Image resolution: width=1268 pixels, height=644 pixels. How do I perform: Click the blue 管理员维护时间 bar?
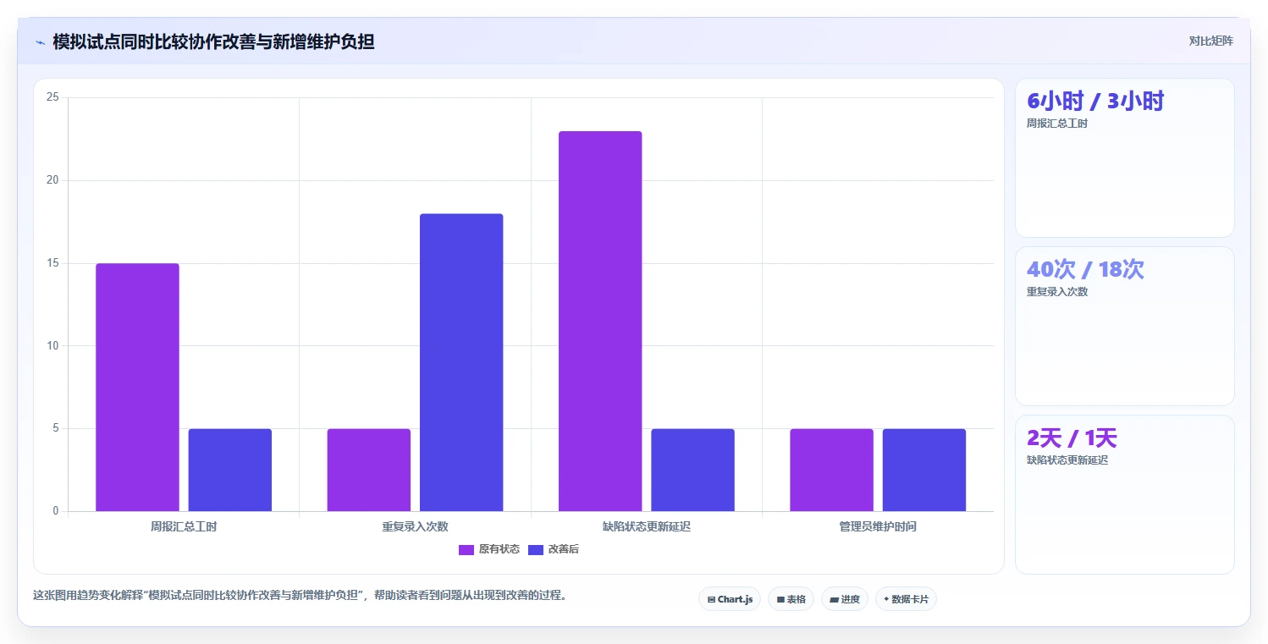[x=924, y=470]
